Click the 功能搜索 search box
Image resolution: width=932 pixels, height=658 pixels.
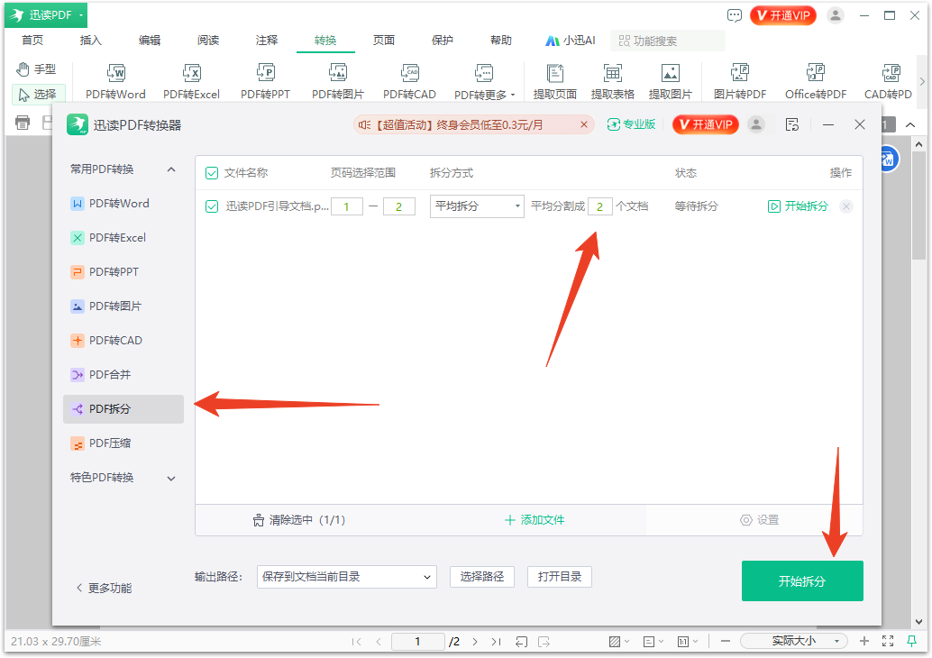668,41
